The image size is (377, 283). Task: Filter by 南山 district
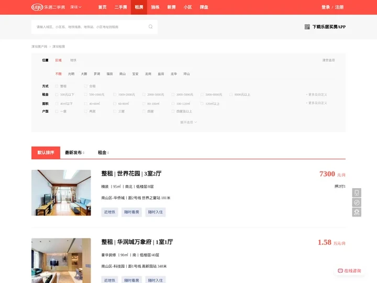123,74
